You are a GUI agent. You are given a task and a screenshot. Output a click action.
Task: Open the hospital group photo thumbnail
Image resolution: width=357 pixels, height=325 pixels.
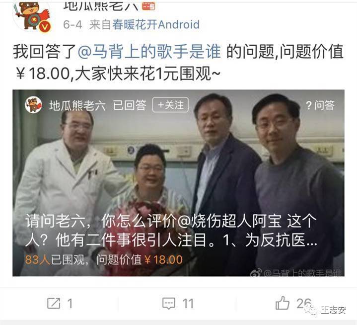[x=179, y=183]
